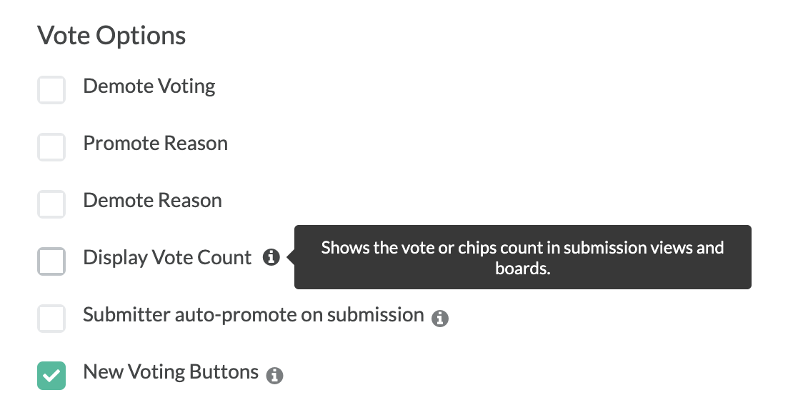Screen dimensions: 793x420
Task: Open the info icon beside Display Vote Count
Action: [271, 257]
